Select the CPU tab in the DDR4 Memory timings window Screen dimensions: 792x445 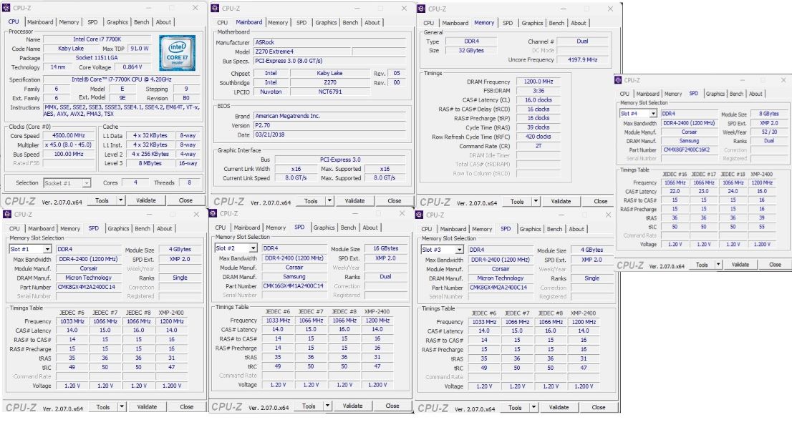428,23
